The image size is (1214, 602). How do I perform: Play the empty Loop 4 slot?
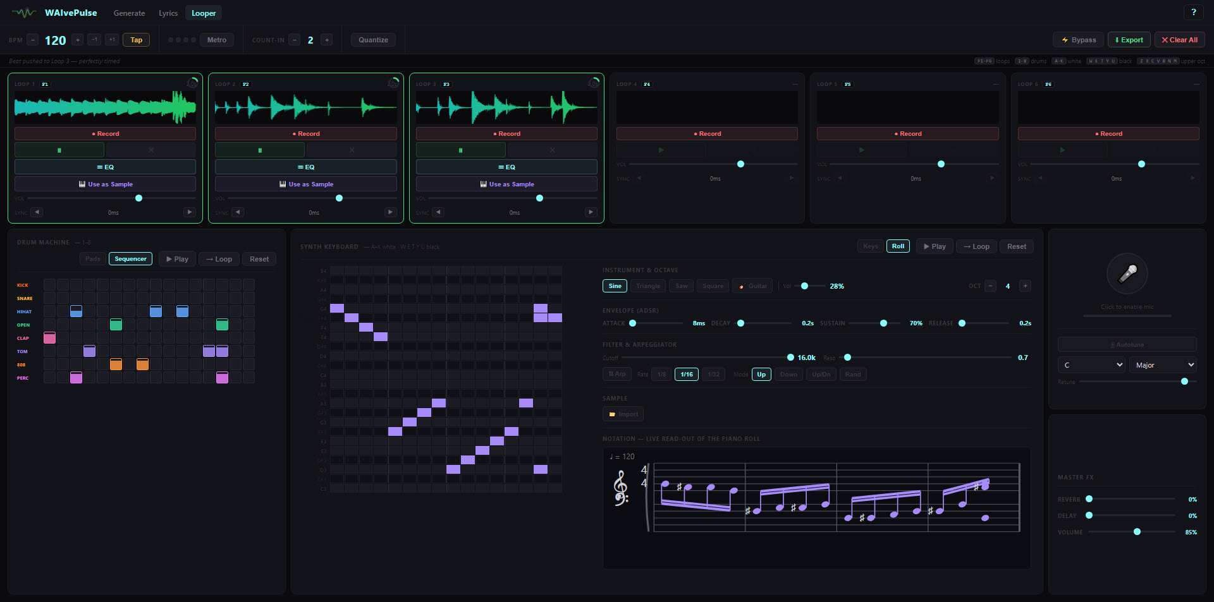click(x=661, y=150)
